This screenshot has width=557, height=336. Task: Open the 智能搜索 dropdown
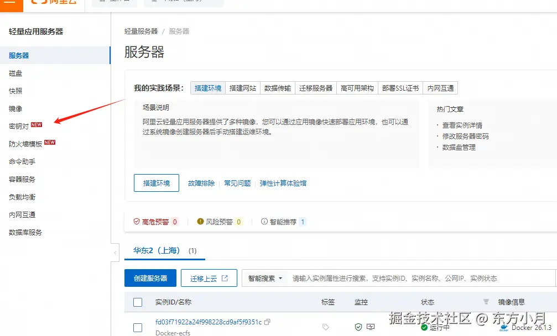265,278
